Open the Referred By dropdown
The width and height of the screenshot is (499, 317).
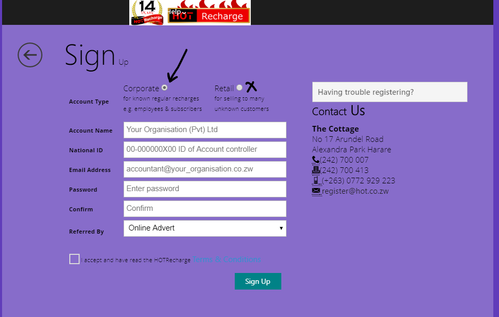[x=204, y=228]
